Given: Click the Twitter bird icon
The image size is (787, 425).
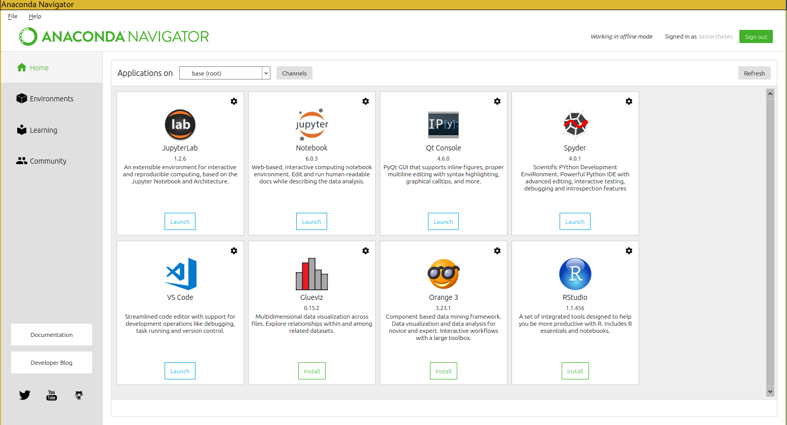Looking at the screenshot, I should point(25,395).
